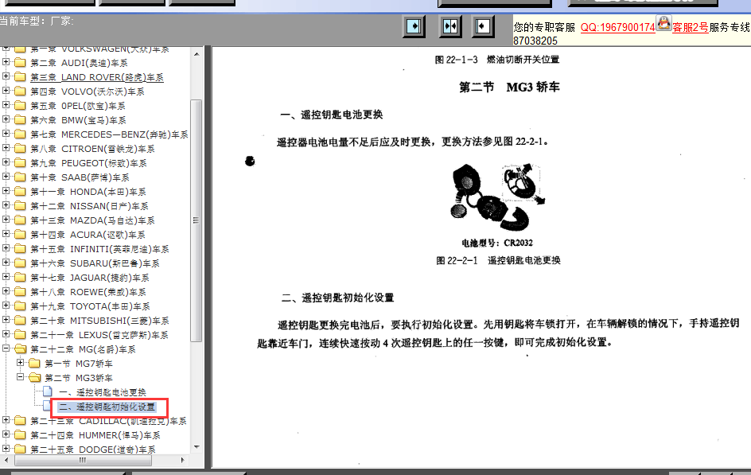The height and width of the screenshot is (475, 751).
Task: Open QQ:1967900174 customer service link
Action: coord(617,27)
